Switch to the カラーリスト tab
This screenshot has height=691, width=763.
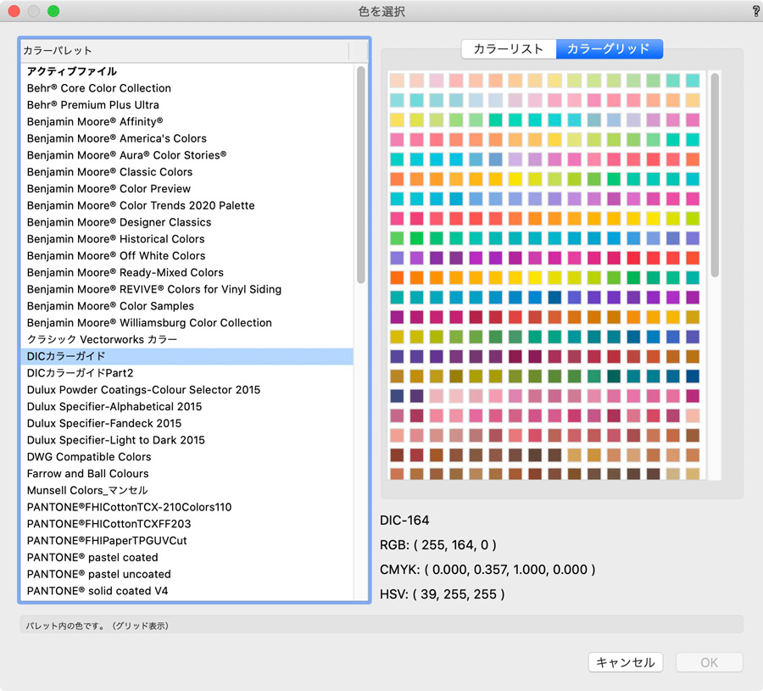click(x=509, y=49)
